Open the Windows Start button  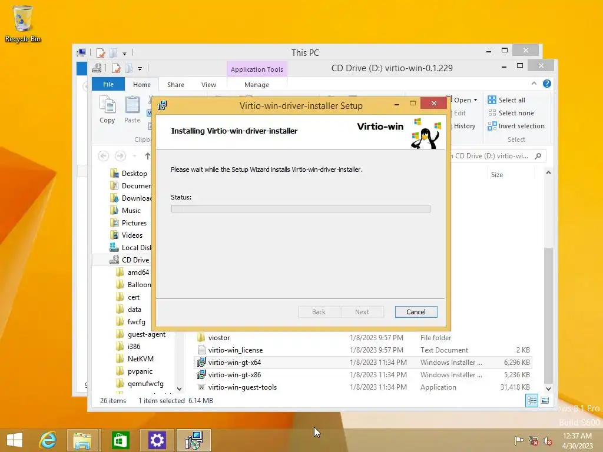tap(15, 440)
